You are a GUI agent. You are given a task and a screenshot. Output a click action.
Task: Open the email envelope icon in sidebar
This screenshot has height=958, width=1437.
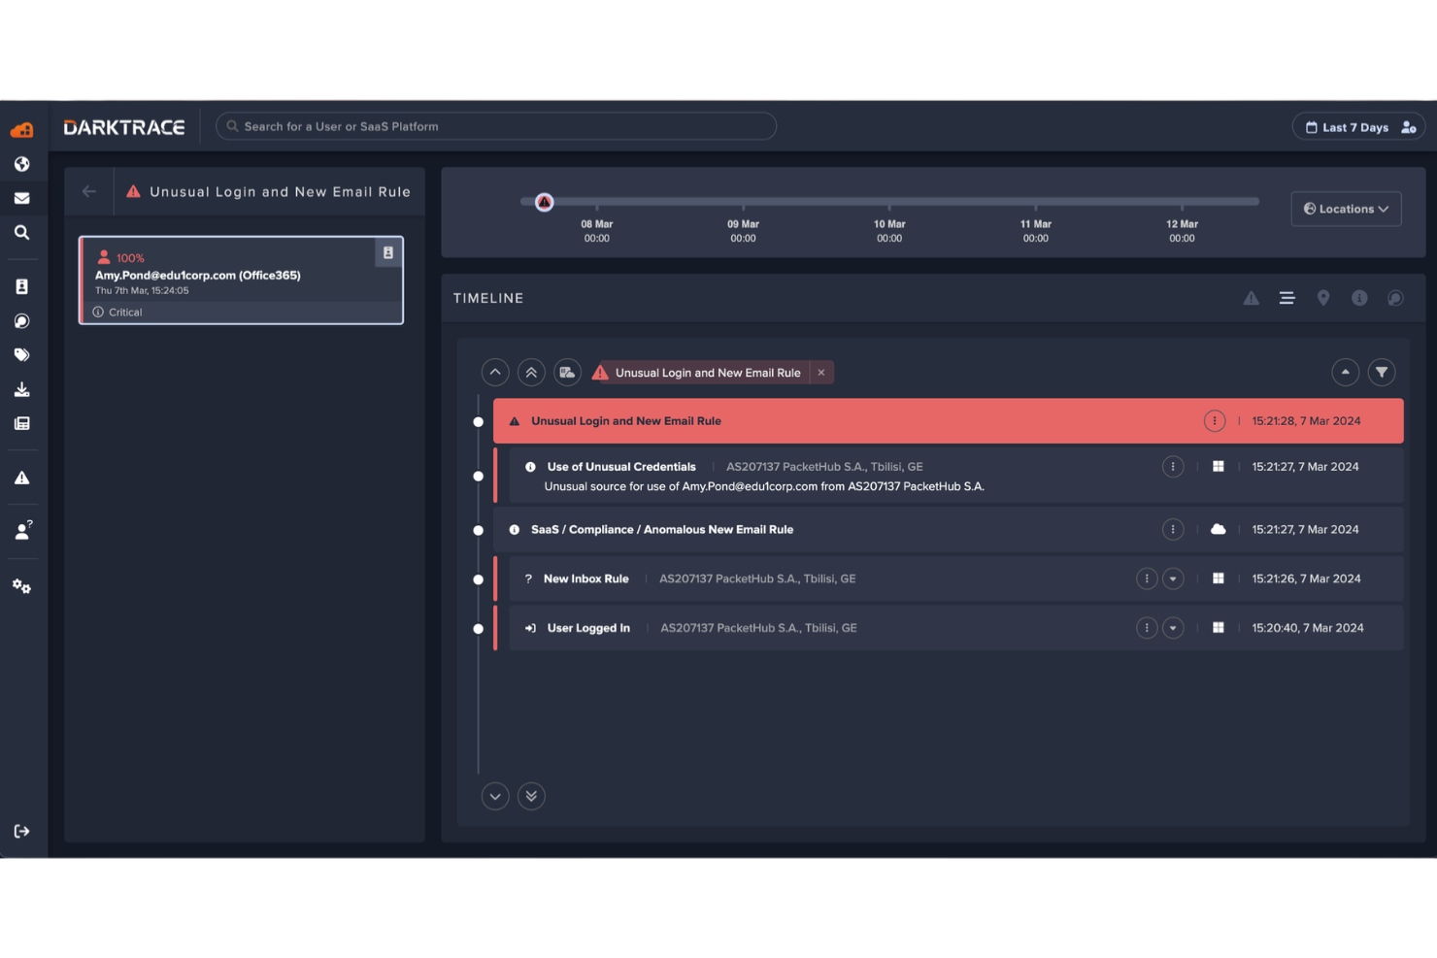(x=21, y=198)
